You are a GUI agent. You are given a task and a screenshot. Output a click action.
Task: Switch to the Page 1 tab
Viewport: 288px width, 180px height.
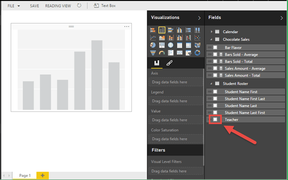25,176
